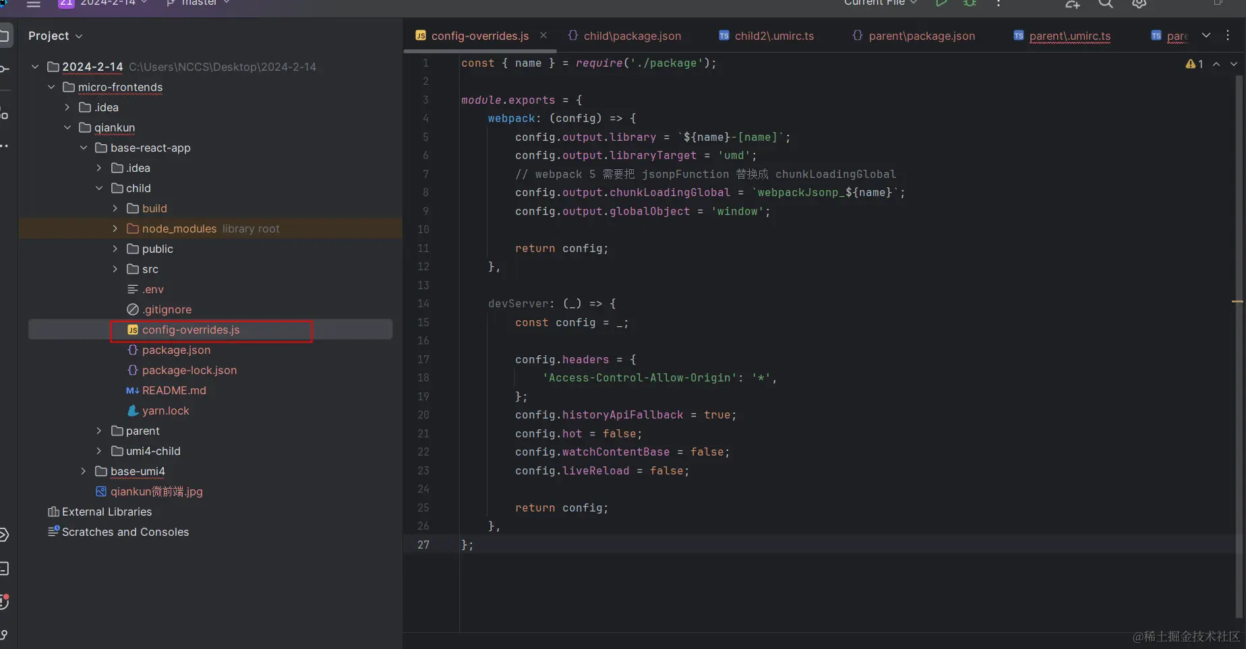Expand the node_modules folder
This screenshot has height=649, width=1246.
(x=115, y=229)
